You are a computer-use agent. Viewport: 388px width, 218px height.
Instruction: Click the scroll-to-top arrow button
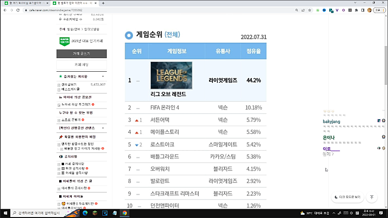tap(372, 197)
